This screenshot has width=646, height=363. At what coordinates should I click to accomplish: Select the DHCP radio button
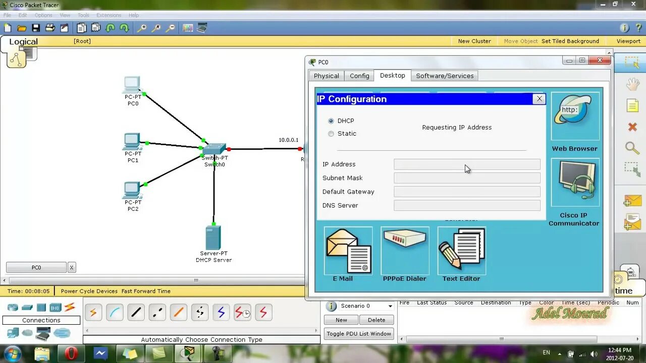331,121
